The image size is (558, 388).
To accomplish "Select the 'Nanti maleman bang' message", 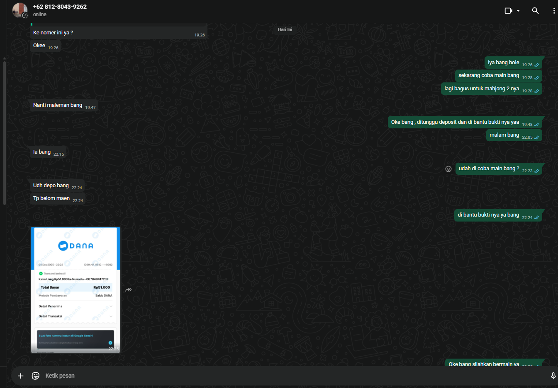I will click(64, 105).
